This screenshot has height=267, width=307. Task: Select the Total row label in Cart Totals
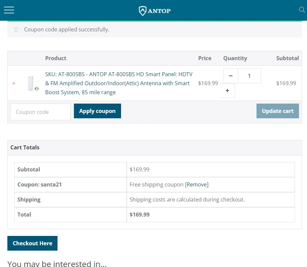pos(24,215)
